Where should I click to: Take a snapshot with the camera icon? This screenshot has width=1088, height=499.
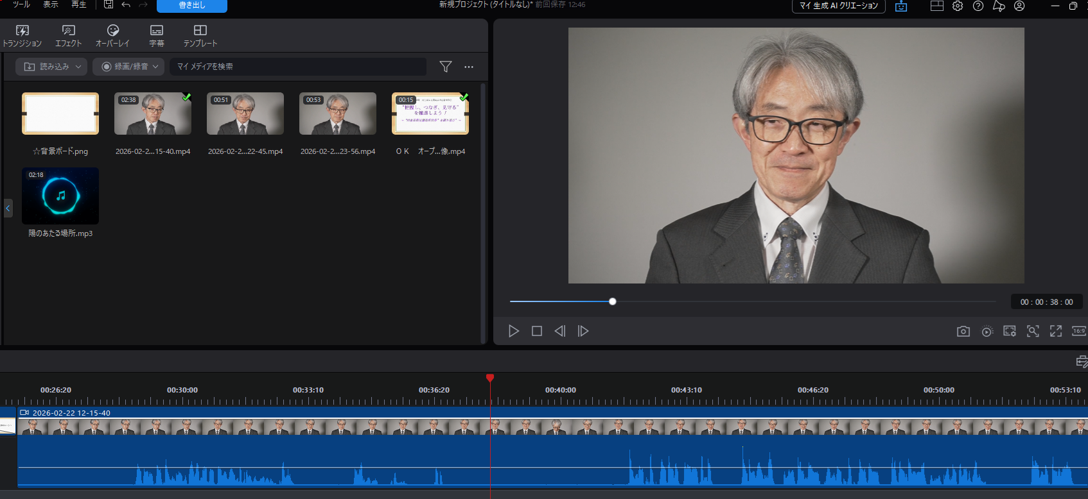point(963,331)
